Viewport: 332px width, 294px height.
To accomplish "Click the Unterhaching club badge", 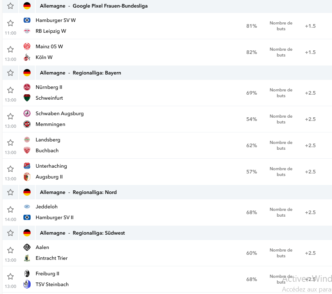I will [27, 166].
